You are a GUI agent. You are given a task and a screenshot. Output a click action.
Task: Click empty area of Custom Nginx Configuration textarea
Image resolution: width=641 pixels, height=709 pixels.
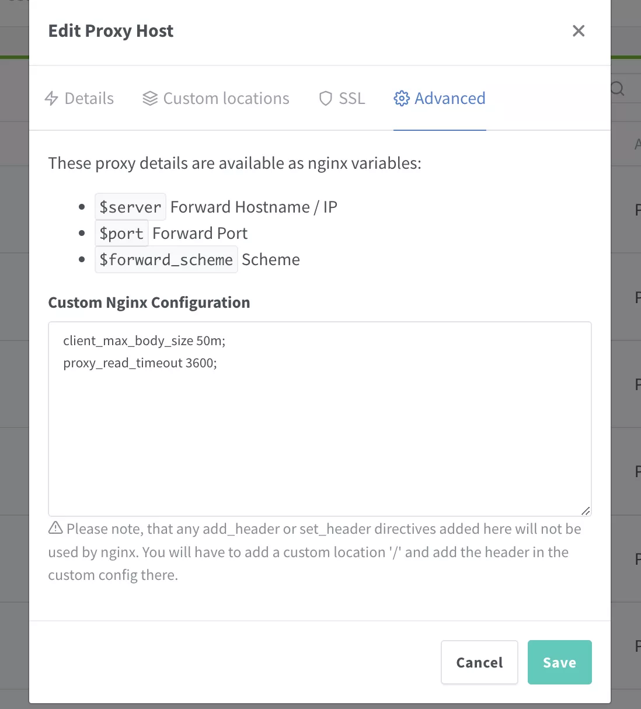pos(319,444)
